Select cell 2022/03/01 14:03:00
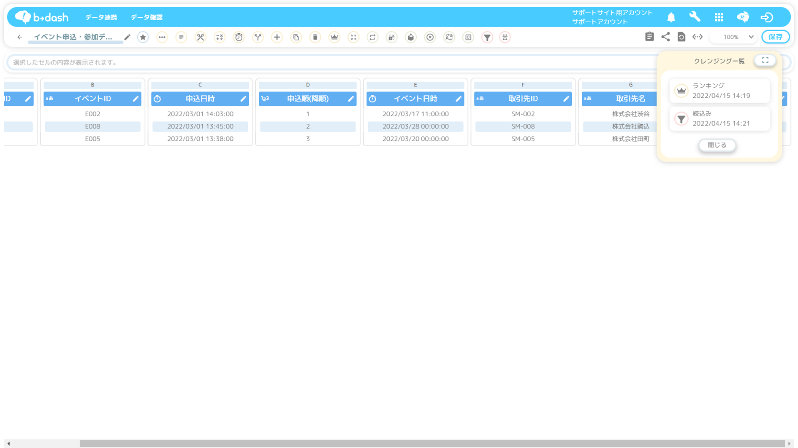 [200, 114]
